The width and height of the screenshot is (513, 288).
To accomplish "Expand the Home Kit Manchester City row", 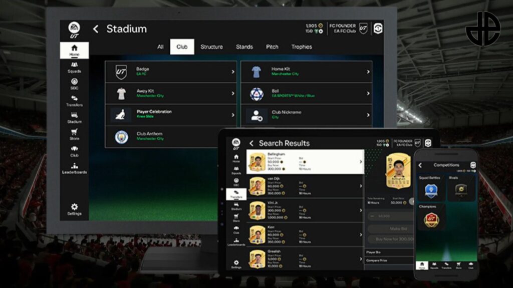I will [306, 71].
